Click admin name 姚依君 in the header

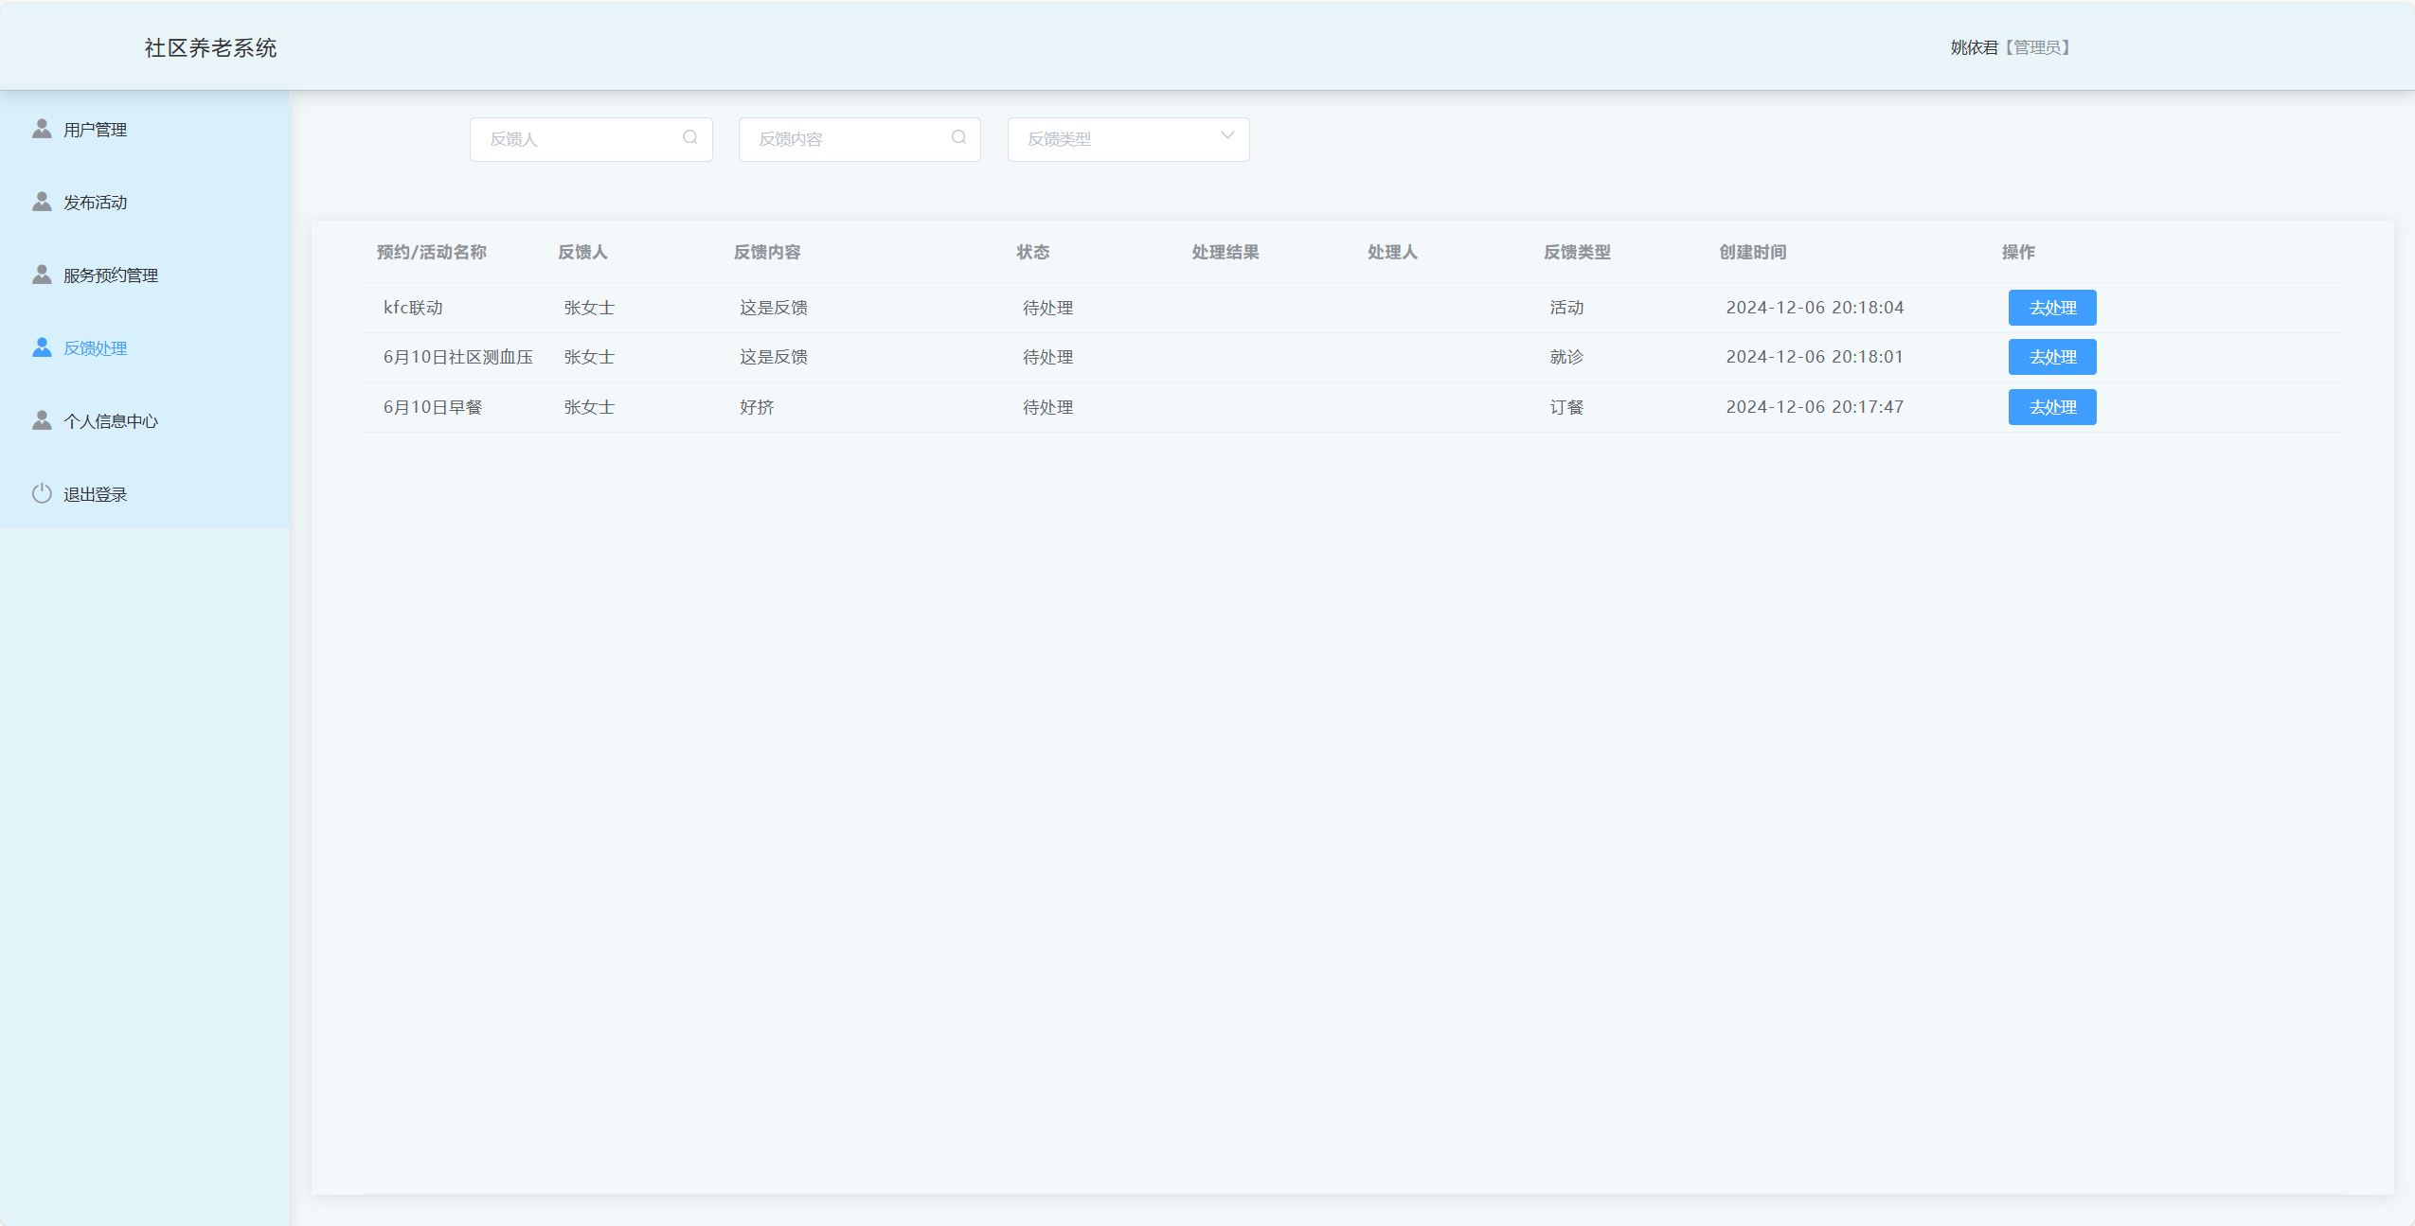[x=1973, y=46]
